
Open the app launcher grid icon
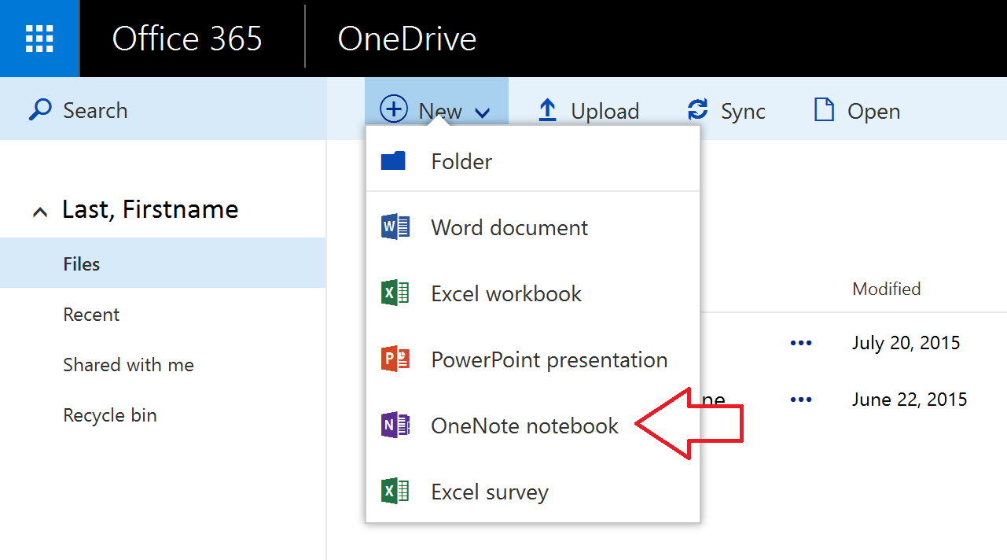tap(39, 39)
